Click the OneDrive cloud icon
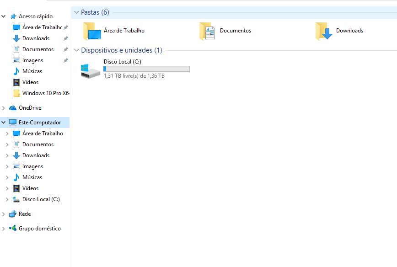397x267 pixels. pyautogui.click(x=13, y=108)
